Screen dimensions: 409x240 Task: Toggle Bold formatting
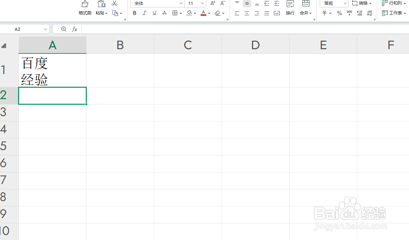pos(135,13)
